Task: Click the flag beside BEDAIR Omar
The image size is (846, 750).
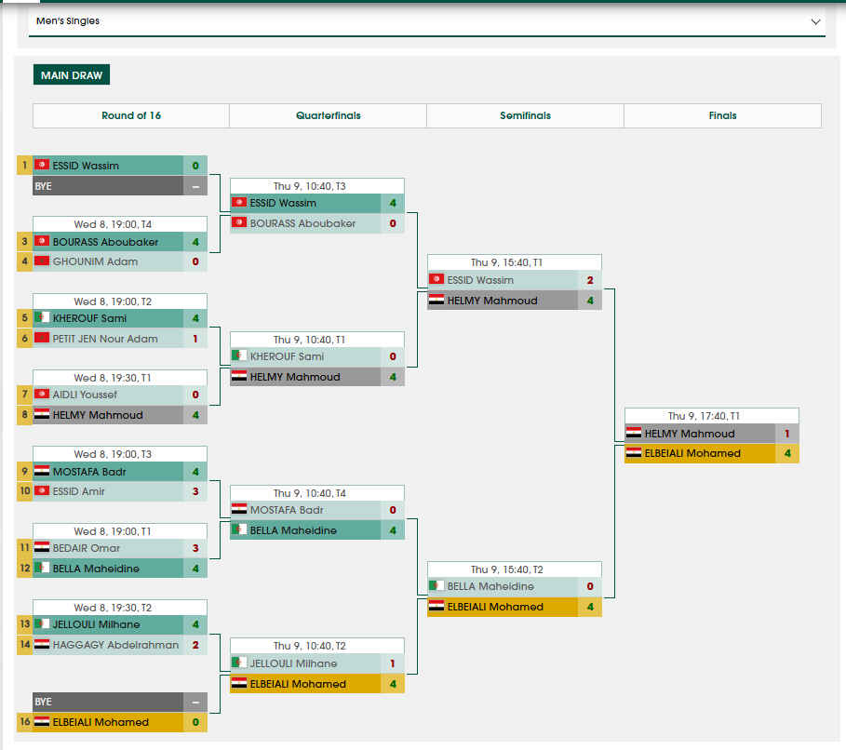Action: tap(42, 548)
